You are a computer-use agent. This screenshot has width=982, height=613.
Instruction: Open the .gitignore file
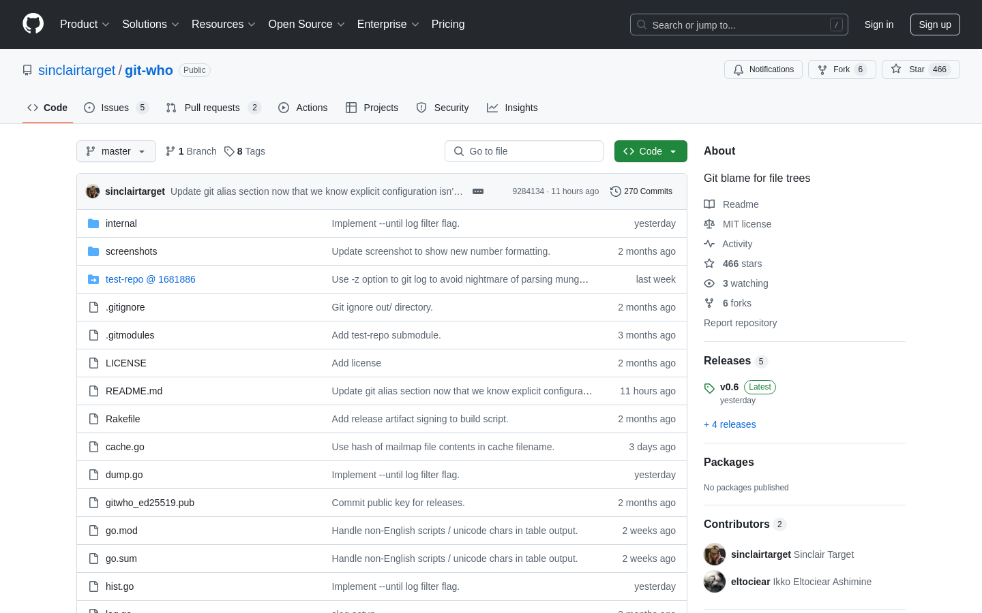[125, 307]
